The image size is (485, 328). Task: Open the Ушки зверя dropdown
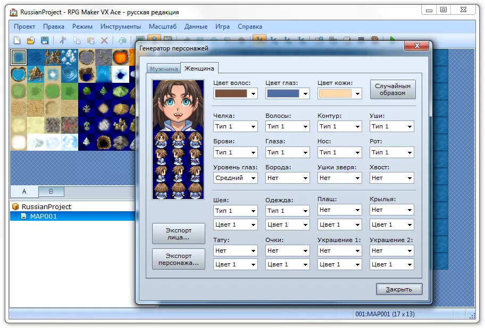point(340,178)
